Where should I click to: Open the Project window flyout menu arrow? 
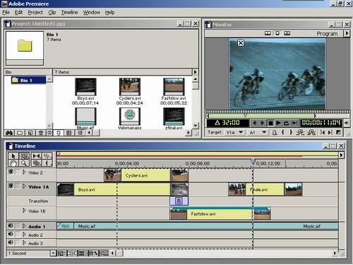[195, 72]
